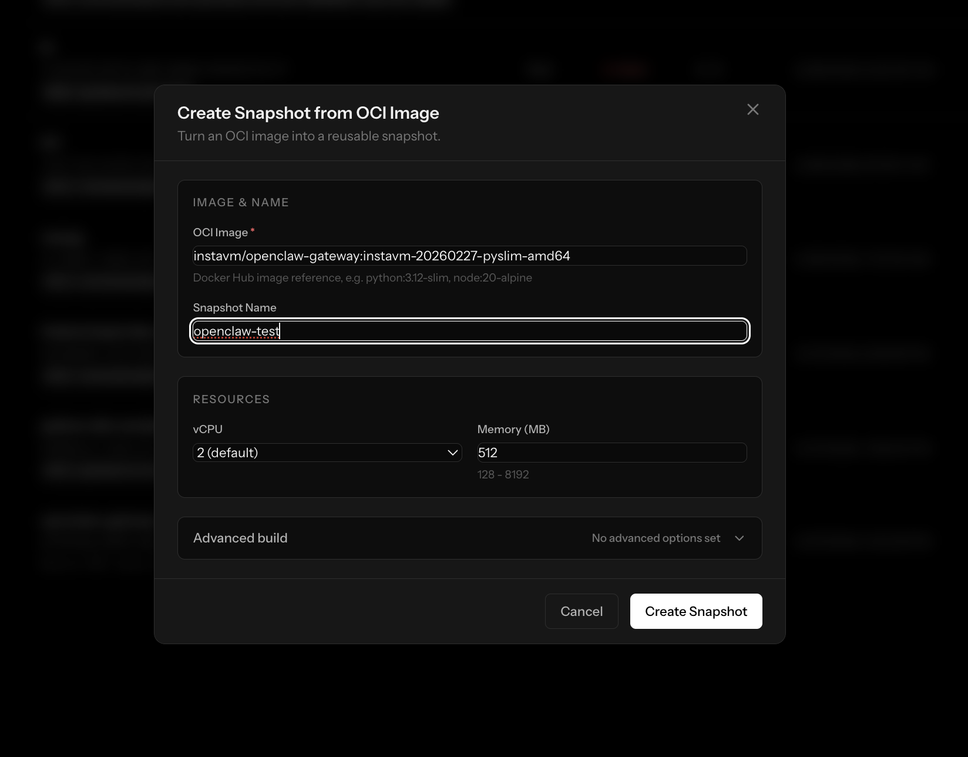Click the 'Memory (MB)' label
968x757 pixels.
pos(513,430)
